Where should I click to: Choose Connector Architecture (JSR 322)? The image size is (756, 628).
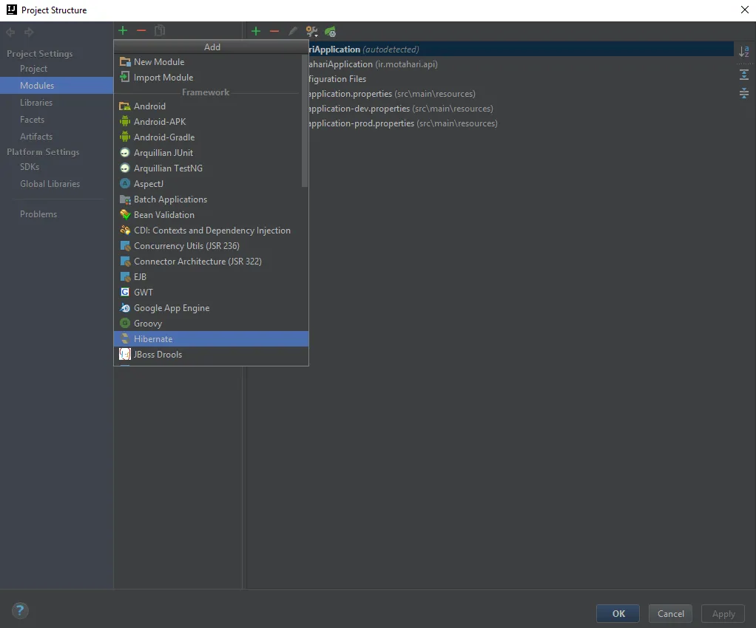point(211,261)
